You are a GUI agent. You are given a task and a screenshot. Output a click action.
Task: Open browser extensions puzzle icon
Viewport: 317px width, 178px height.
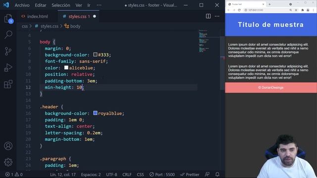pos(303,10)
